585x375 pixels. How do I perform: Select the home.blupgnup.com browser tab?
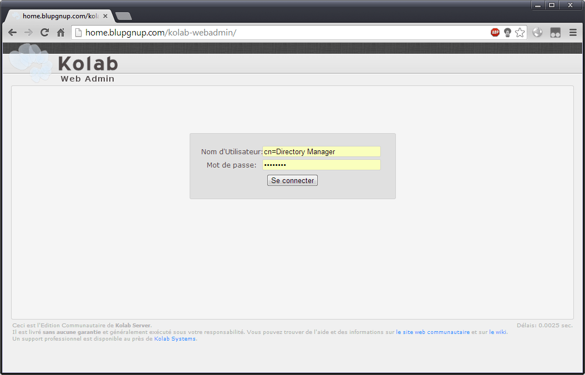60,16
